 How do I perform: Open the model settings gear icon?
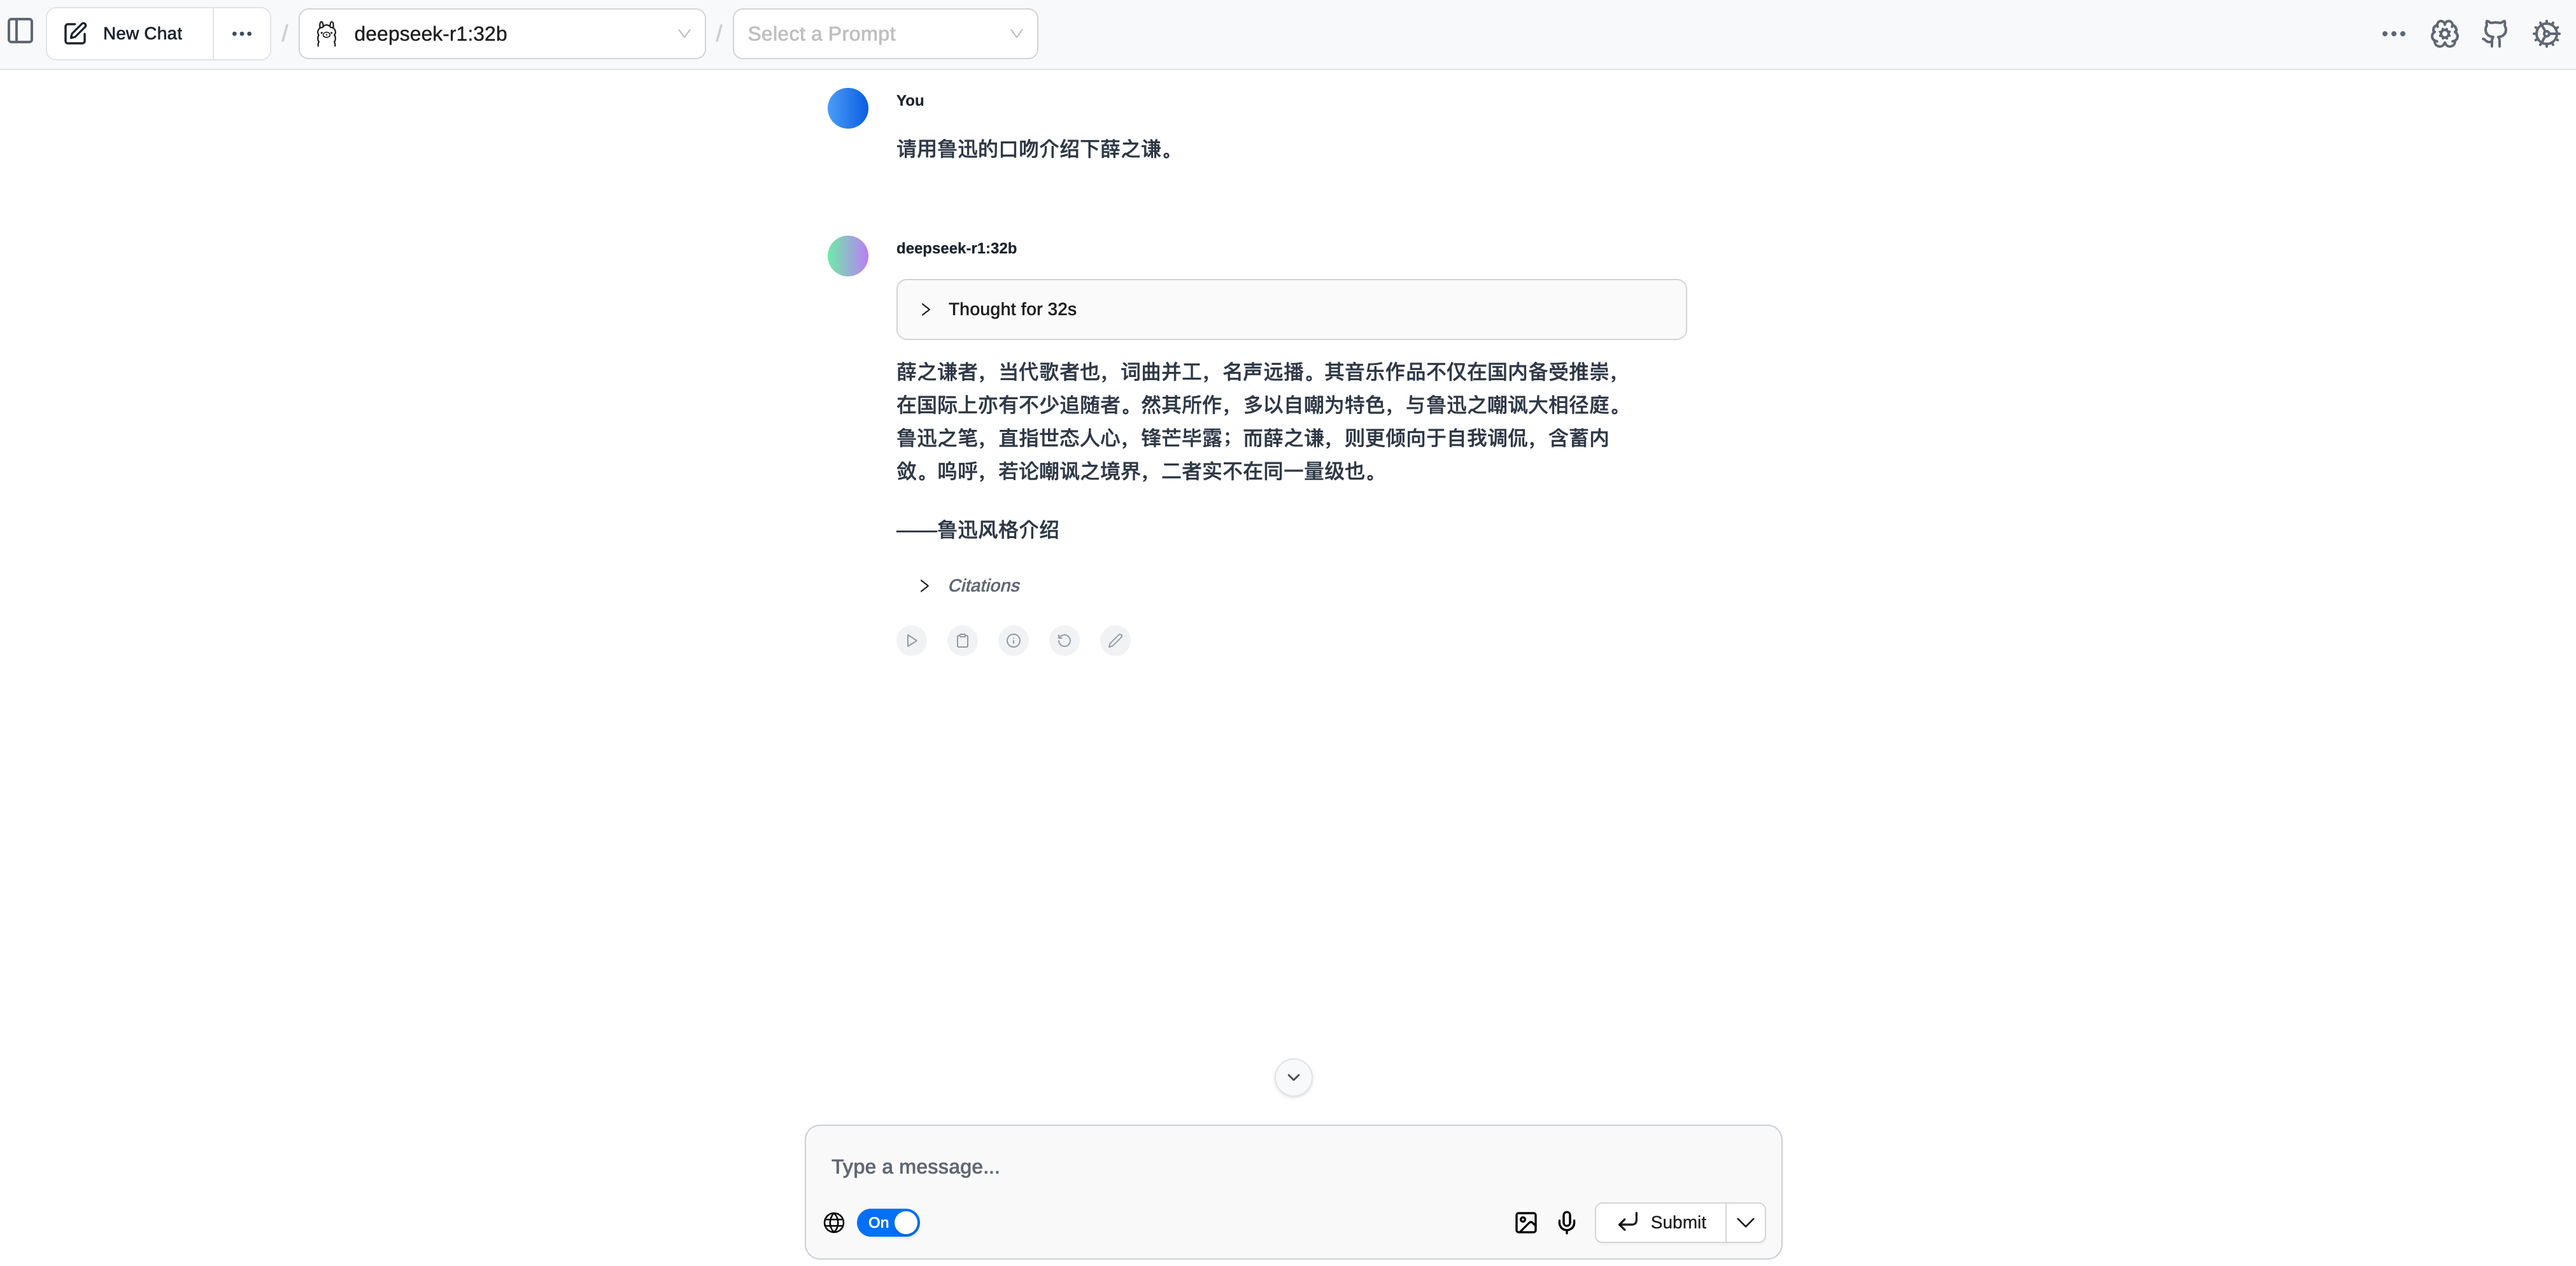(2444, 34)
